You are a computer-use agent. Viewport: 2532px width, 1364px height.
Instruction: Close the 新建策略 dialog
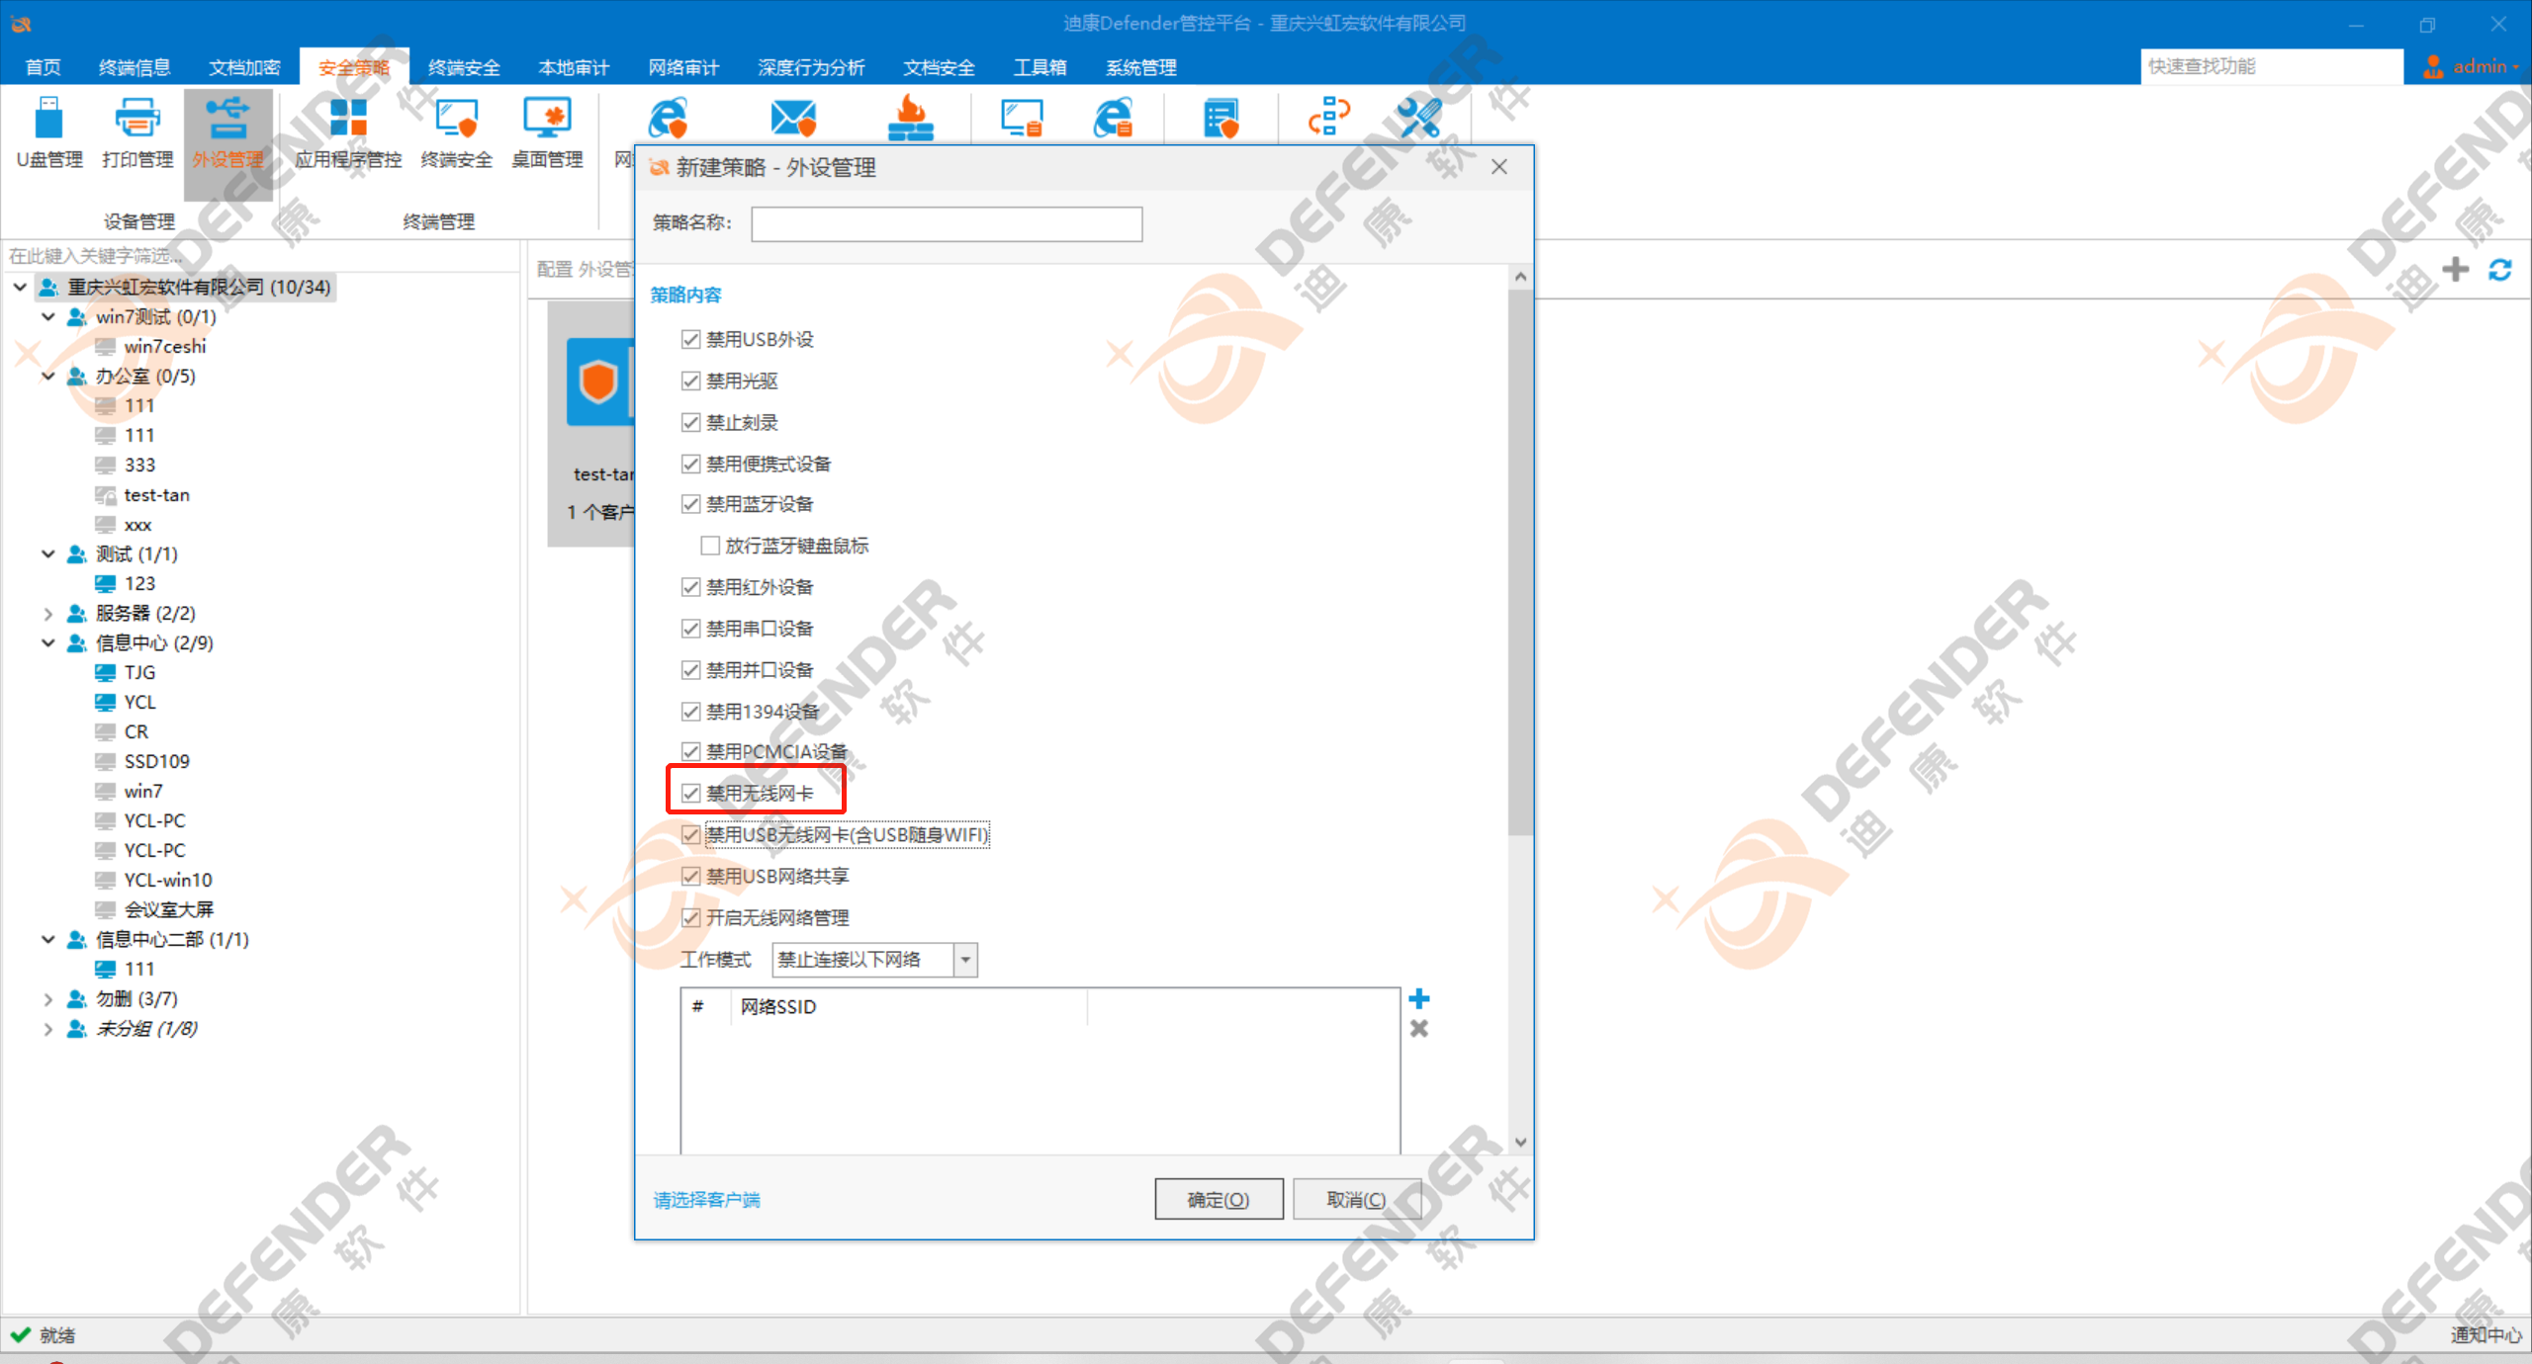pos(1499,167)
